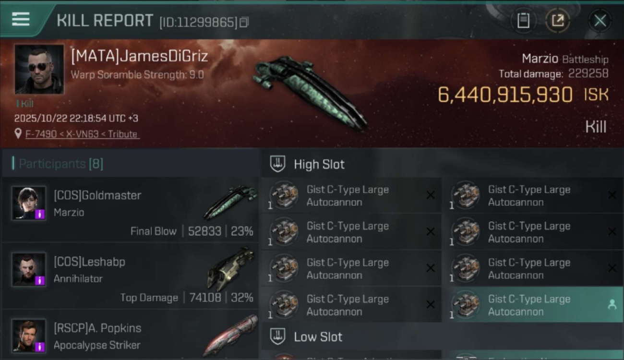The image size is (624, 360).
Task: View A. Popkins Apocalypse Striker entry
Action: (x=130, y=335)
